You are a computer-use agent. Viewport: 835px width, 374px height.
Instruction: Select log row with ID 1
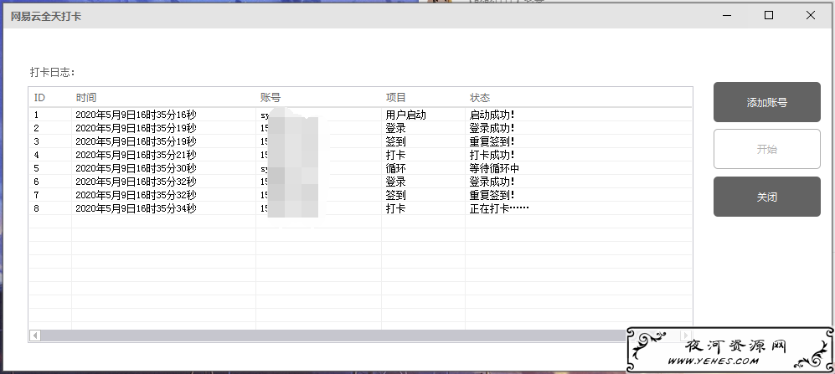pyautogui.click(x=360, y=115)
